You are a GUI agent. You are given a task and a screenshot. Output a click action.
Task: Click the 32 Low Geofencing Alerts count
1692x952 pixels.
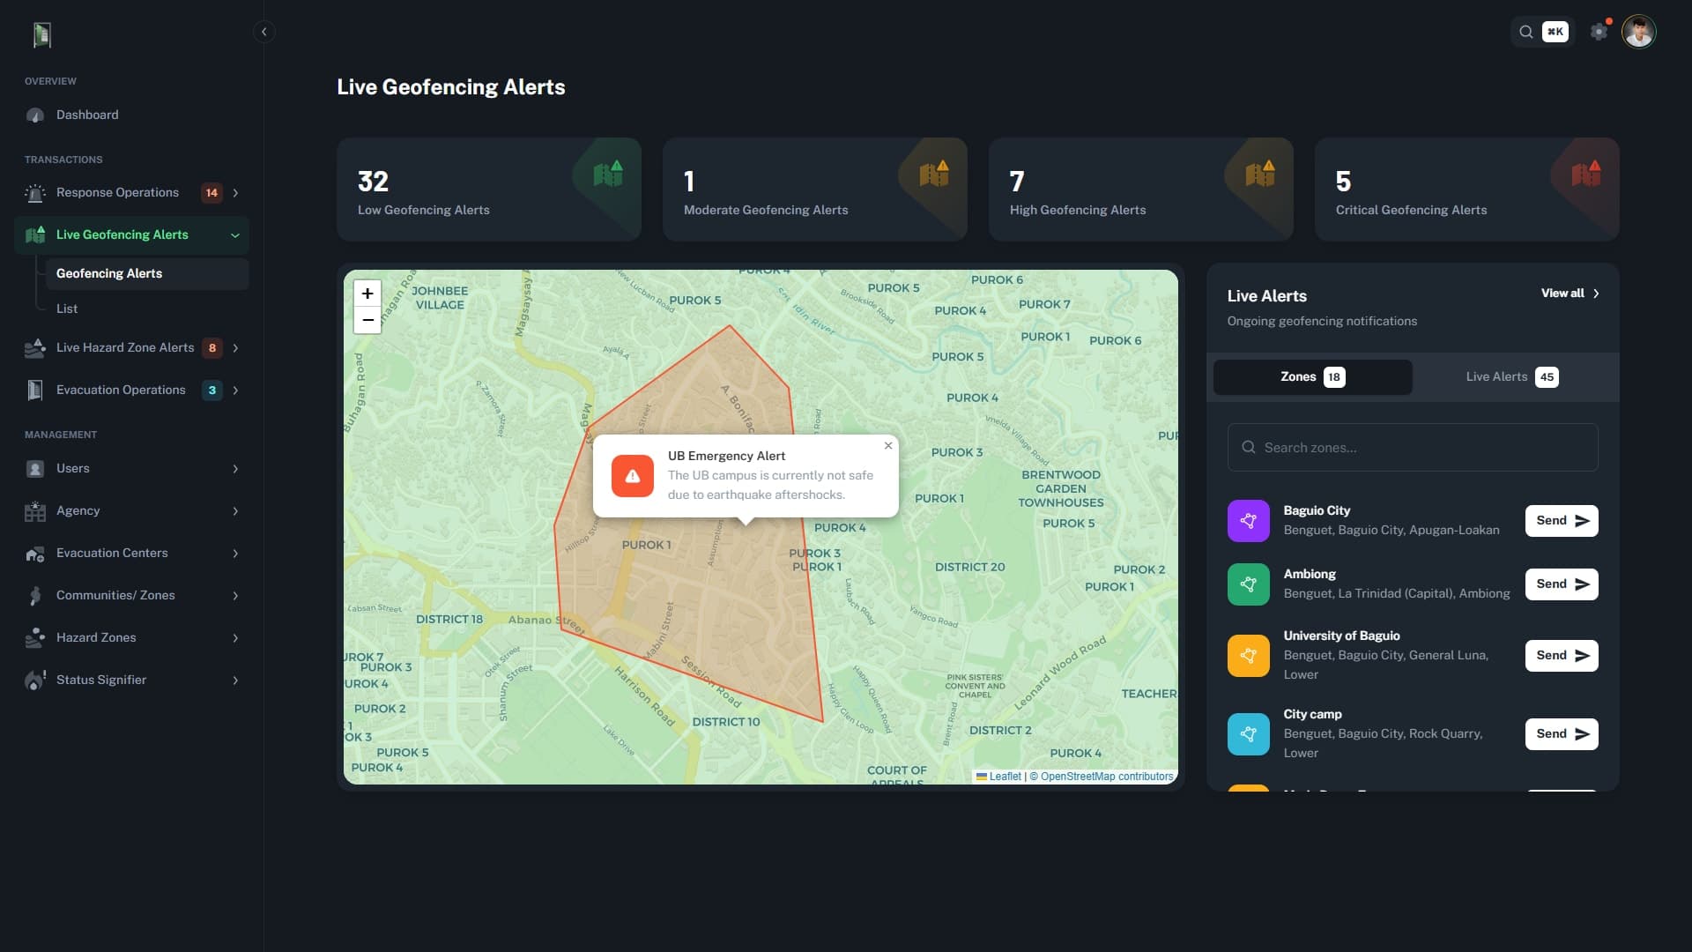coord(373,182)
